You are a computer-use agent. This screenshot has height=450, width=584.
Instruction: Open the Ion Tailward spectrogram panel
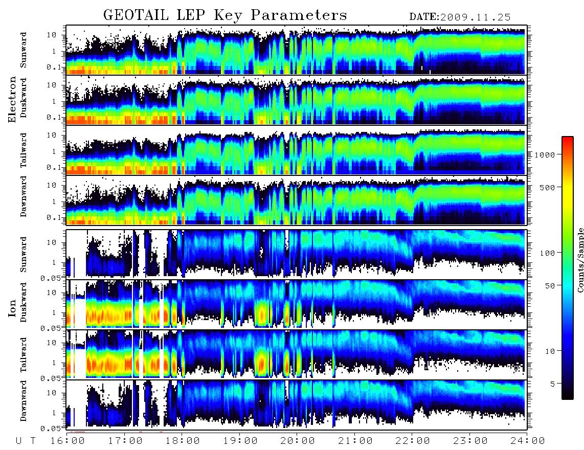(x=296, y=354)
